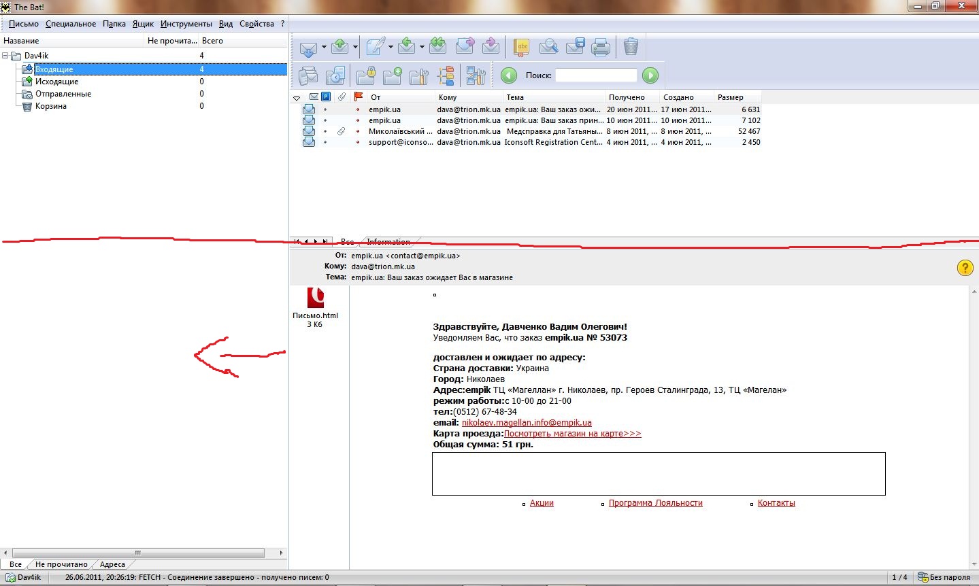The width and height of the screenshot is (979, 586).
Task: Collapse the Dav4ik account tree node
Action: [x=5, y=56]
